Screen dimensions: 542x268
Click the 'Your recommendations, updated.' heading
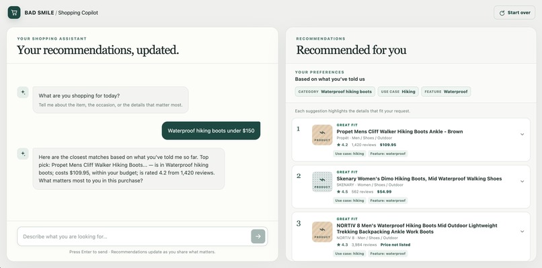coord(98,51)
